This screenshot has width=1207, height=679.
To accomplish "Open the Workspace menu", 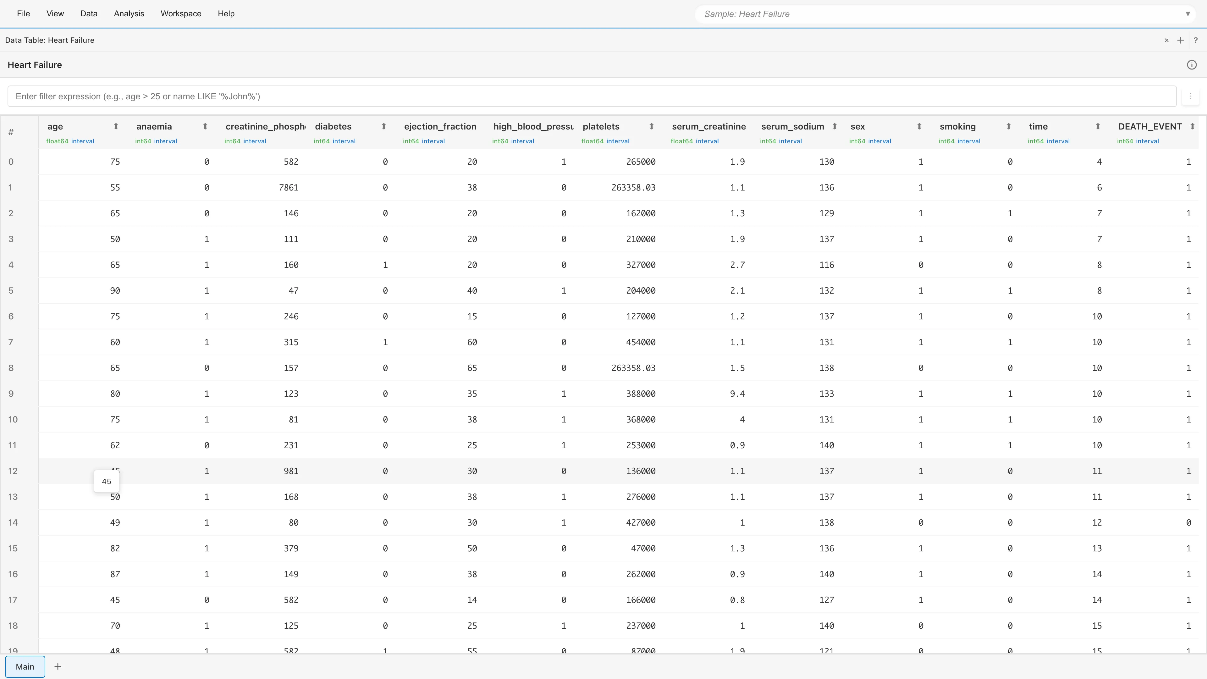I will coord(181,14).
